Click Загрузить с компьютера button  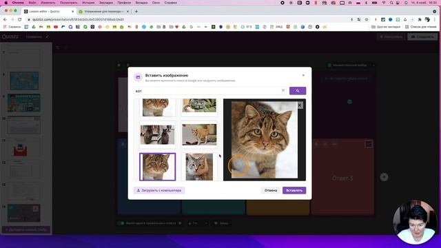pos(159,190)
